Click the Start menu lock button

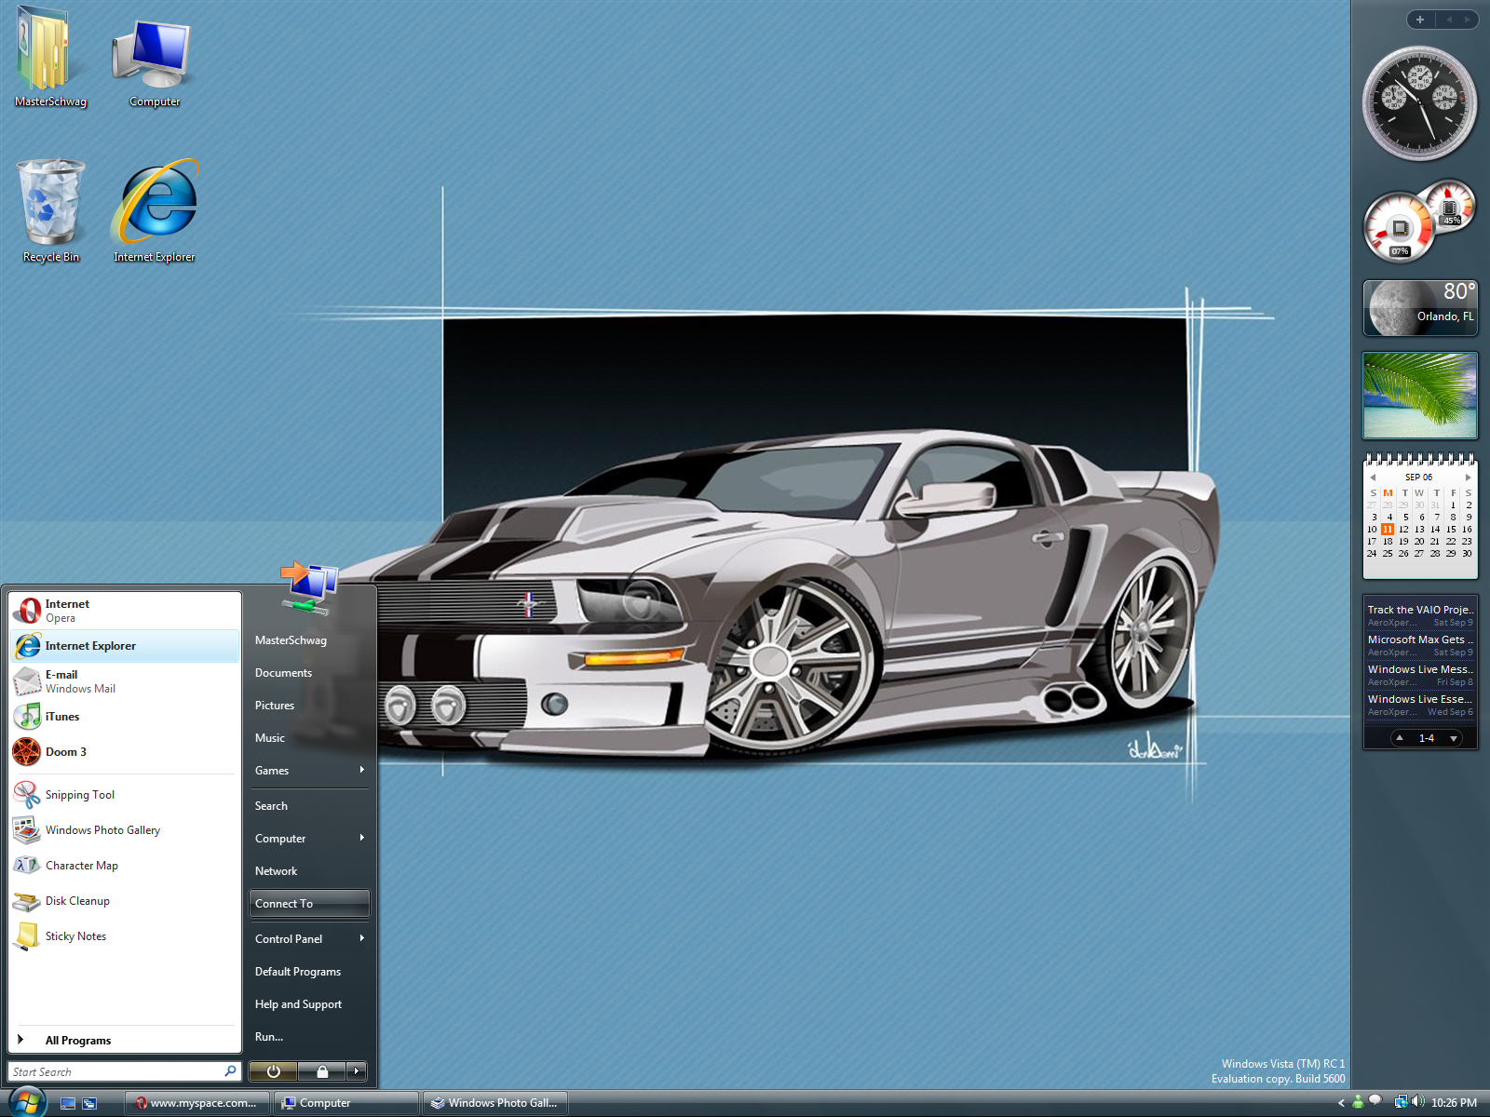322,1071
